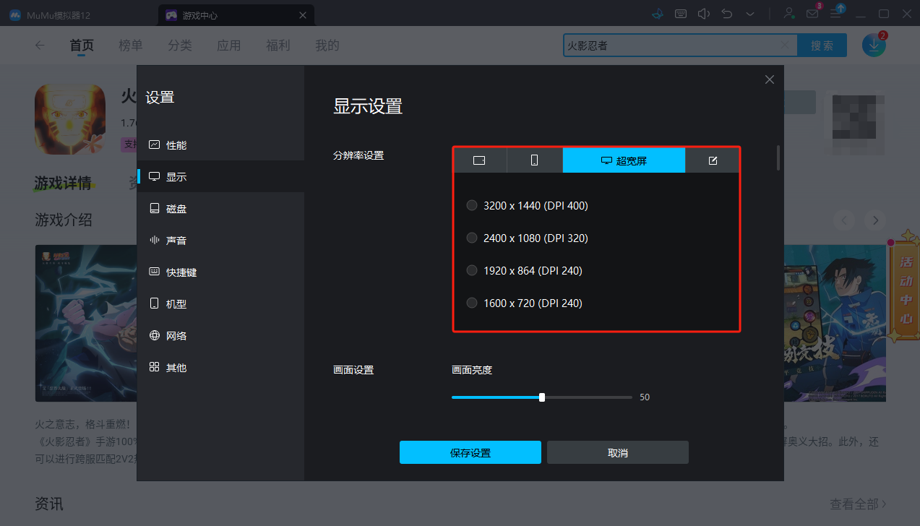Viewport: 920px width, 526px height.
Task: Switch to the 榜单 tab
Action: click(x=131, y=45)
